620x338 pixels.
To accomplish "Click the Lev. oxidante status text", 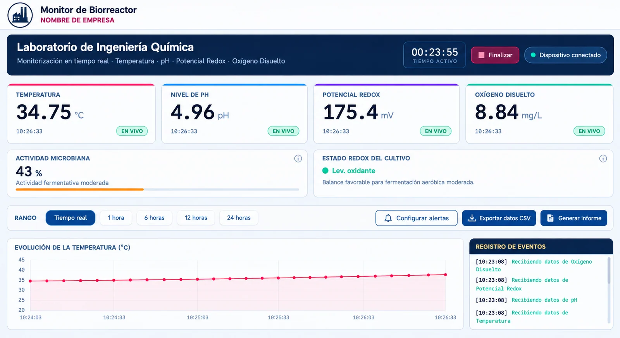I will coord(354,171).
